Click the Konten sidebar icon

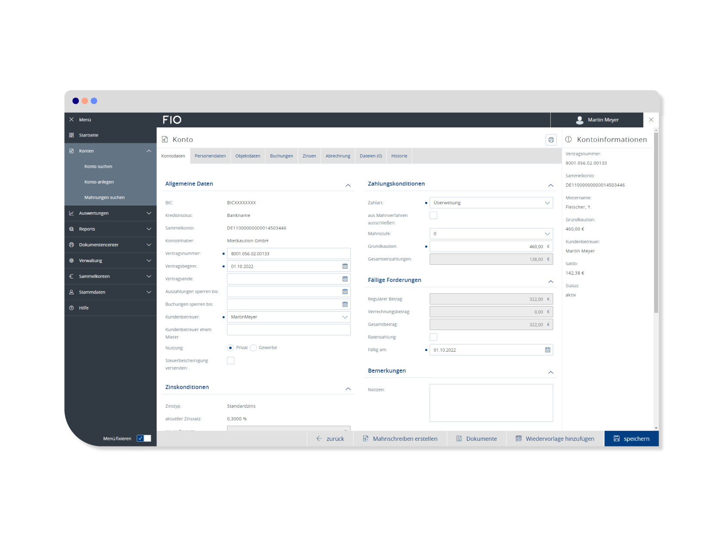[72, 151]
